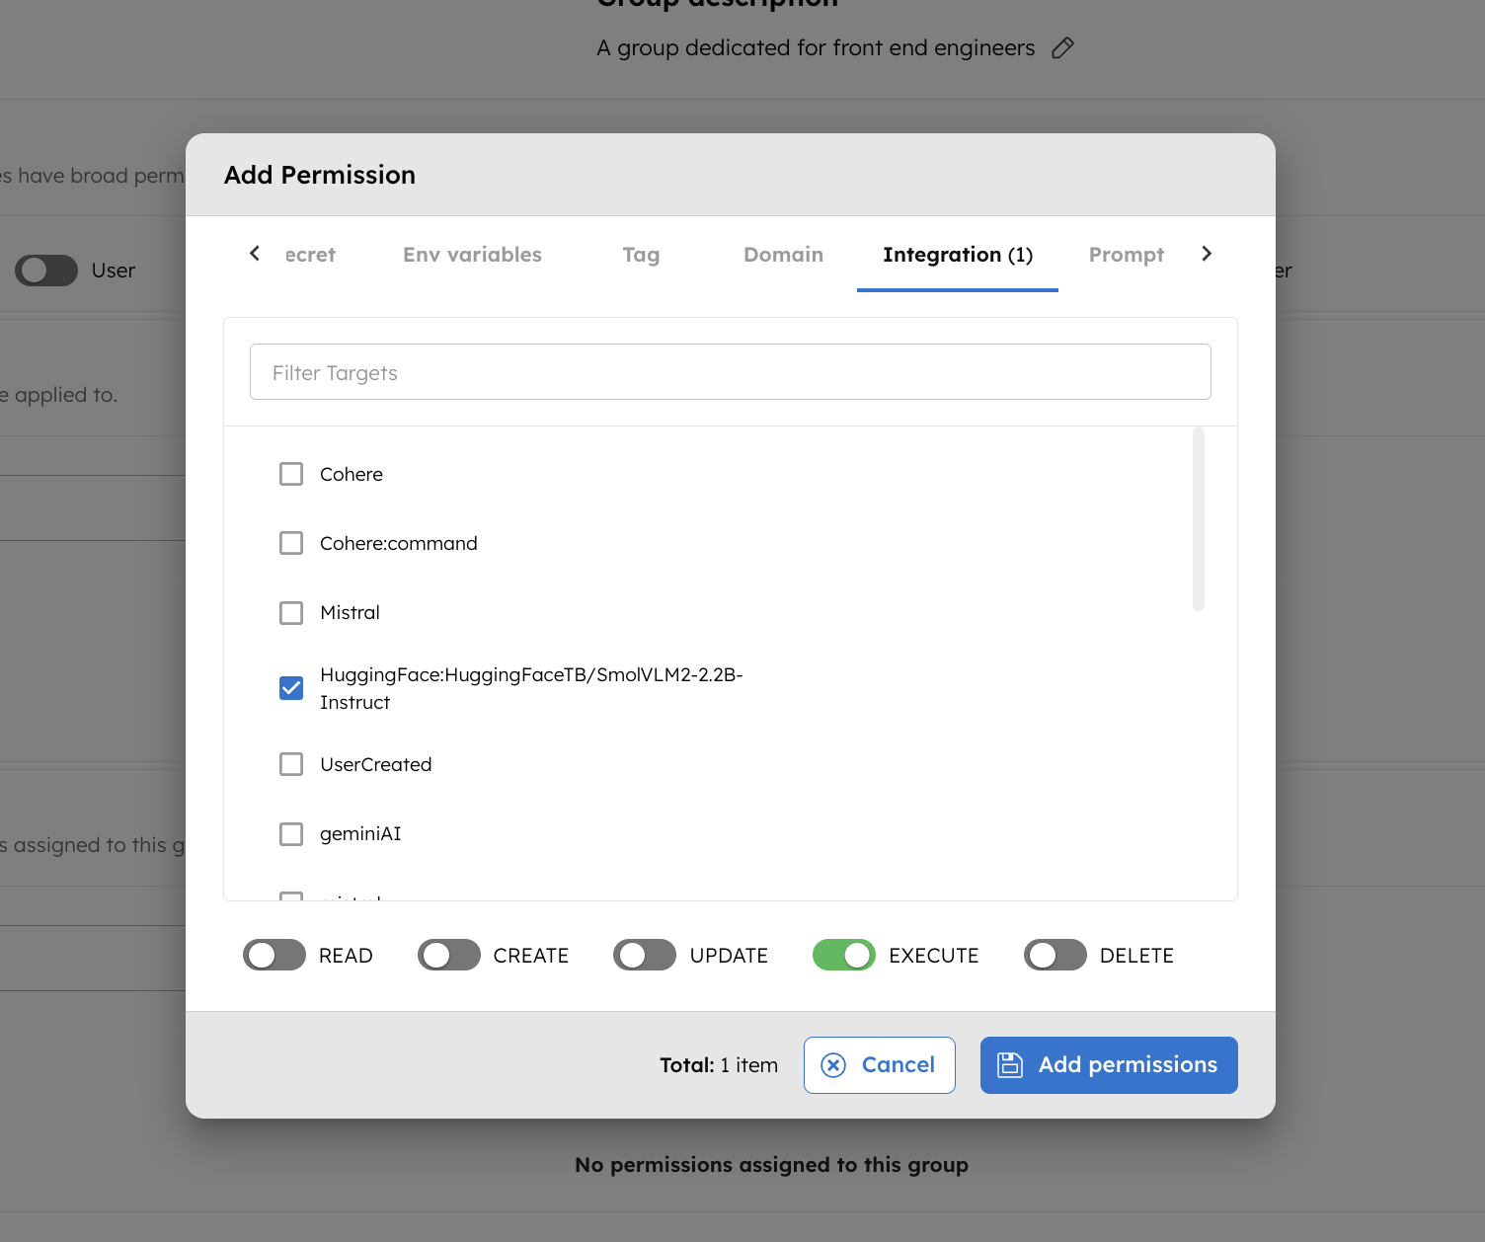
Task: Click the Cancel button
Action: click(879, 1065)
